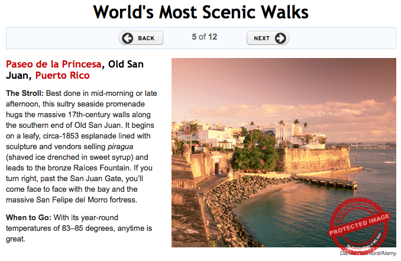The width and height of the screenshot is (401, 261).
Task: Follow the Puerto Rico link
Action: [62, 76]
